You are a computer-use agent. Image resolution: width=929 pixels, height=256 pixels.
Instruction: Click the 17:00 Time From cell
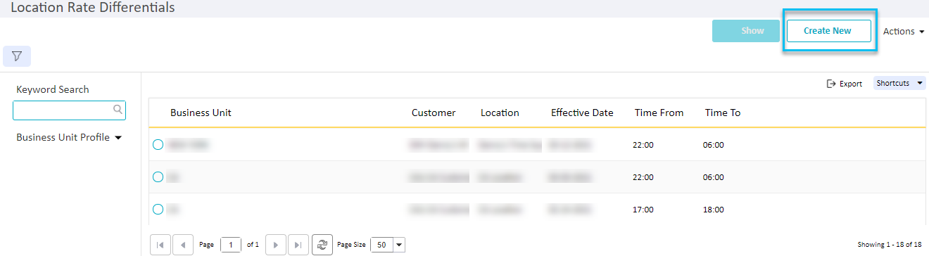[x=643, y=210]
